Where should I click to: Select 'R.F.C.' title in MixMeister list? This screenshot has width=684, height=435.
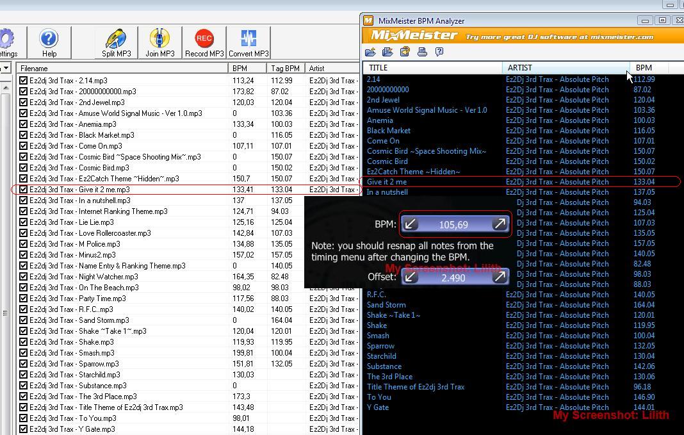tap(377, 295)
